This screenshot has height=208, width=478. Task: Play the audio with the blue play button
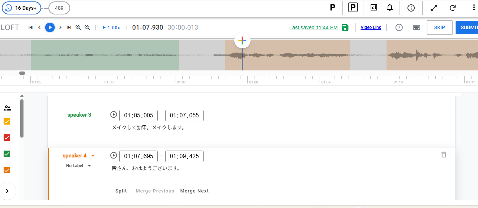click(x=50, y=27)
